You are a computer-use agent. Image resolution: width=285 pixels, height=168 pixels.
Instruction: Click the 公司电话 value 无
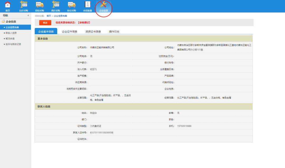(x=91, y=56)
